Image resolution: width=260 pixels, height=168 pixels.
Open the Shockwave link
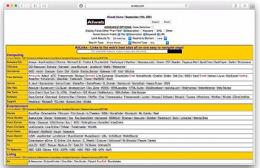tap(244, 62)
